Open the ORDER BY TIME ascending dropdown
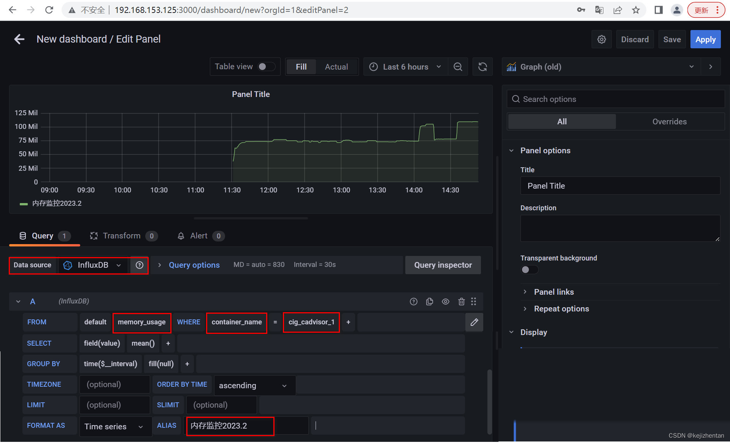The width and height of the screenshot is (730, 443). pos(253,384)
